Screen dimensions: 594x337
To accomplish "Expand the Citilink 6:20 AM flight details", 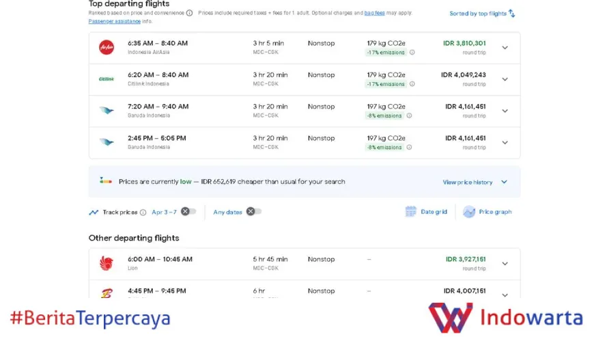I will pos(505,79).
